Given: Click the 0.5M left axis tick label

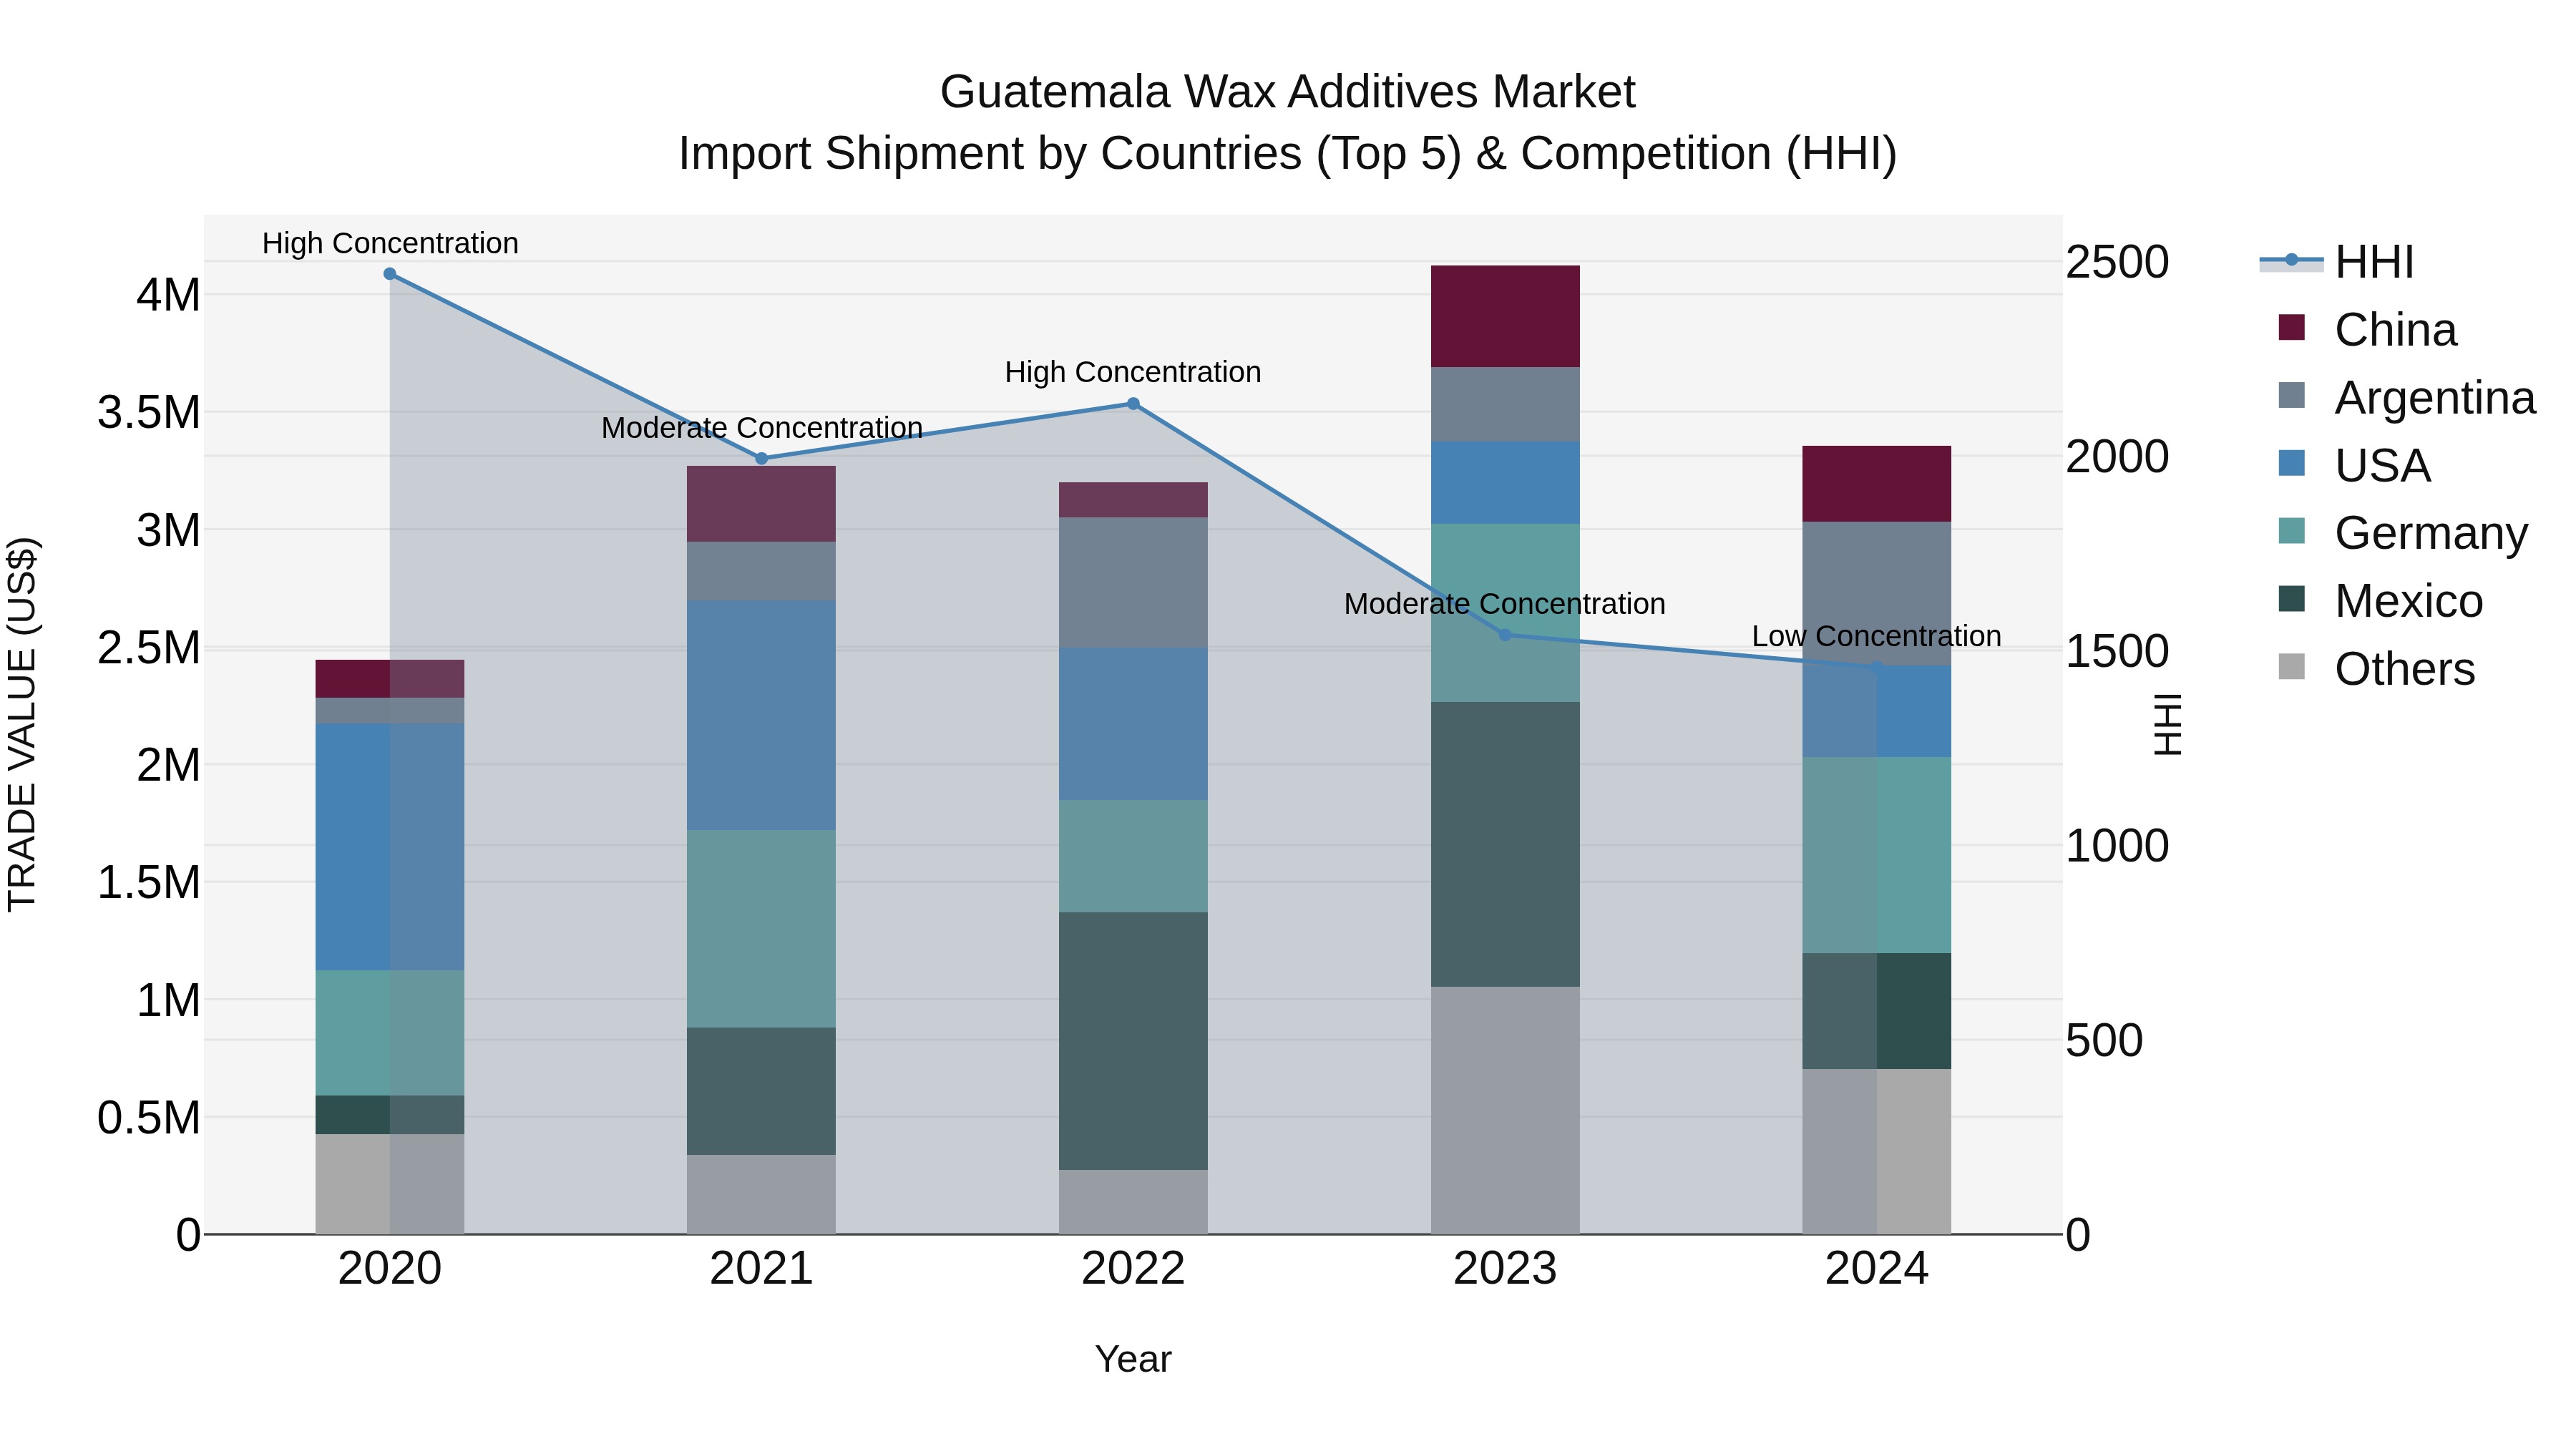Looking at the screenshot, I should [149, 1117].
